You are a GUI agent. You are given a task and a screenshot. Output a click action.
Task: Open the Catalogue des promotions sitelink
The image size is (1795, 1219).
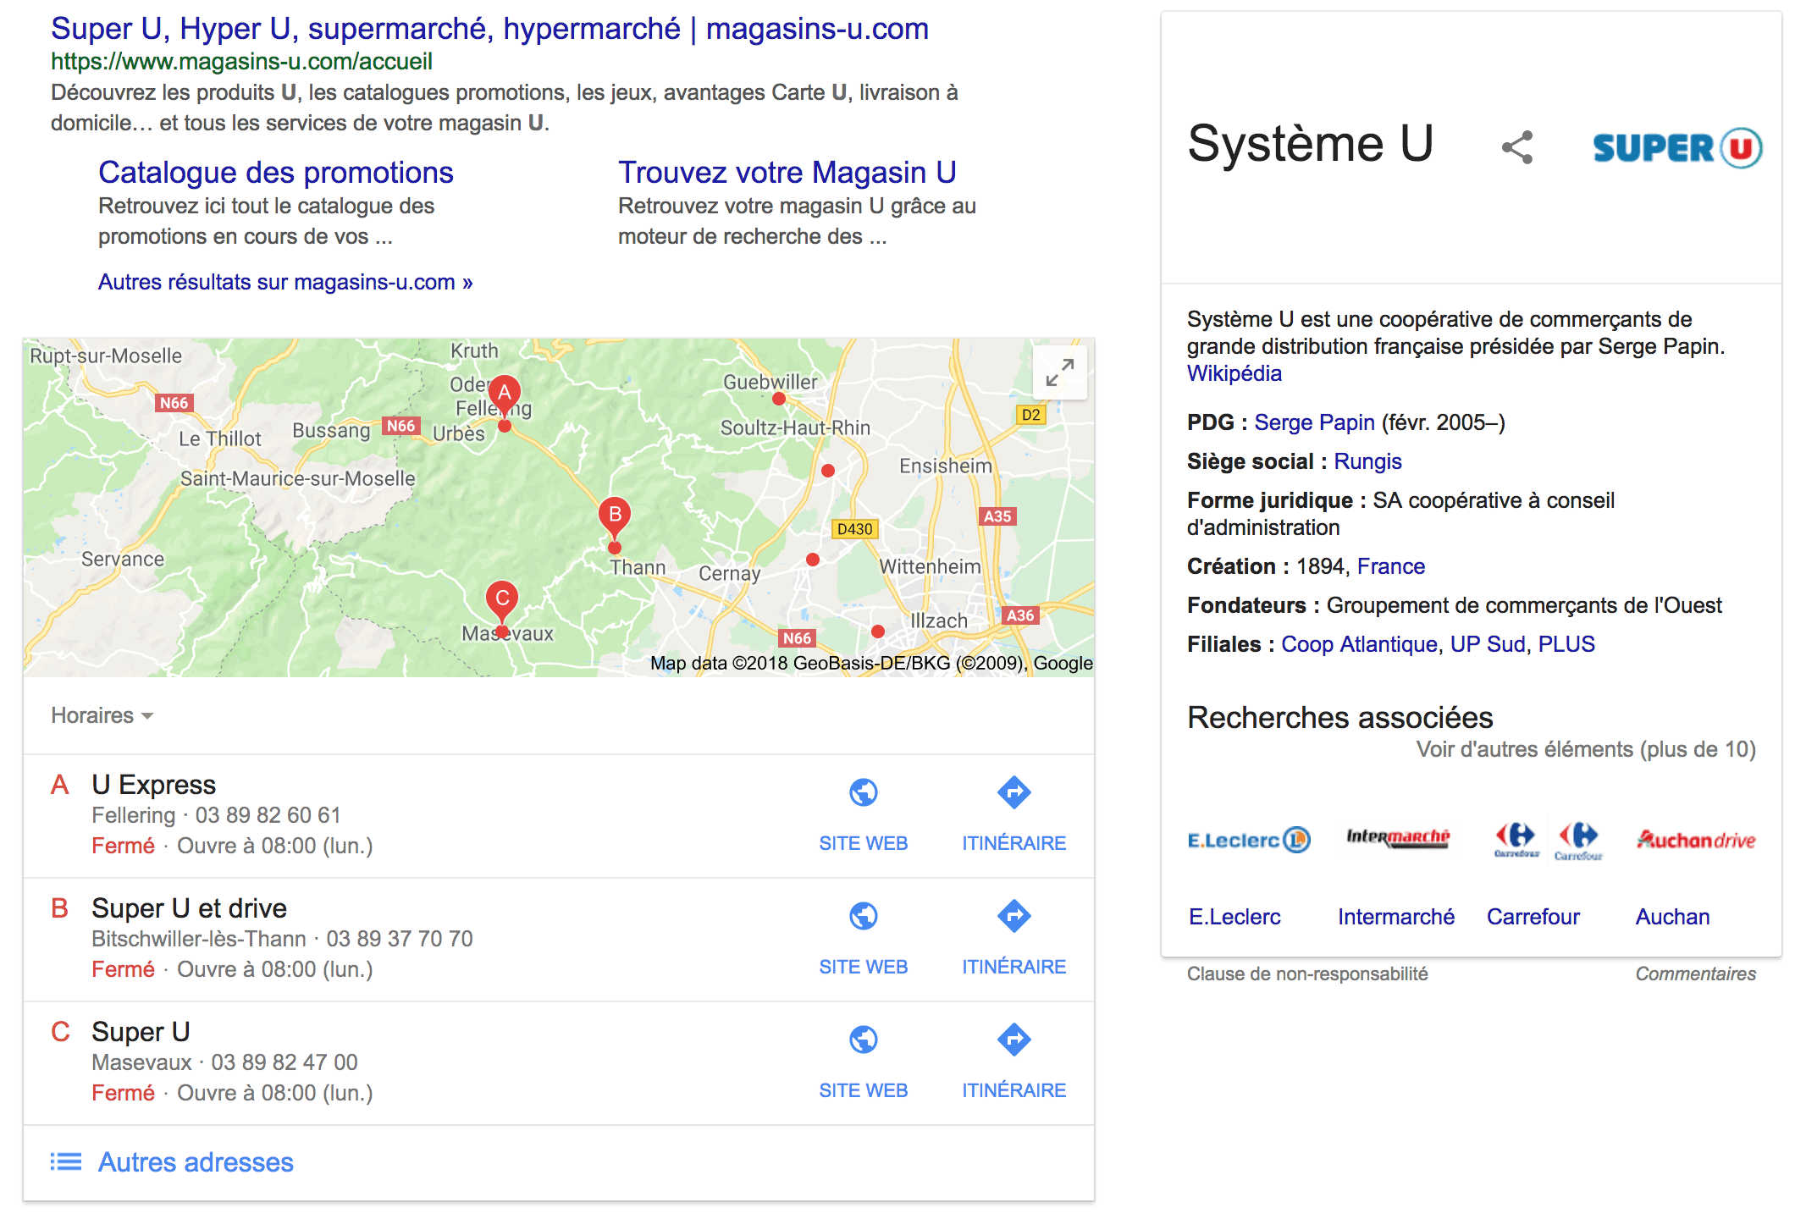click(x=276, y=173)
